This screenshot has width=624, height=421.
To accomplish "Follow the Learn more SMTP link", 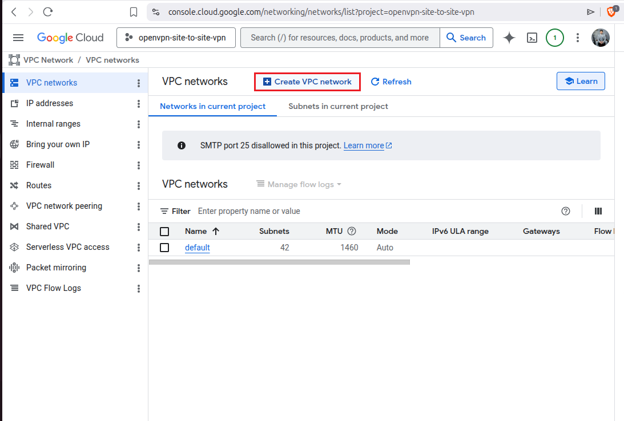I will (x=367, y=145).
